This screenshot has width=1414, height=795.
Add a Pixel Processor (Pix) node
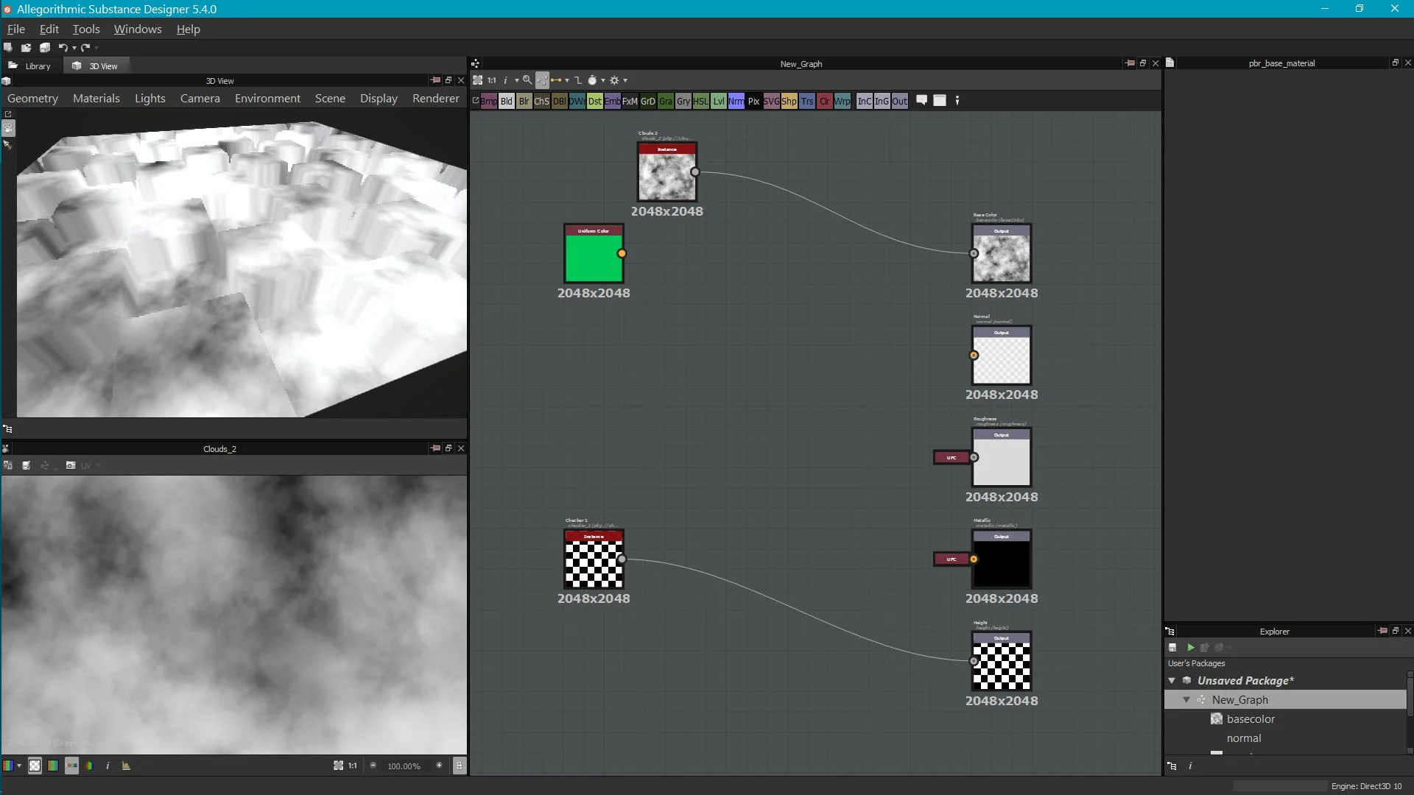coord(754,102)
